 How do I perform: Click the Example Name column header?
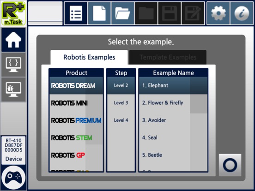point(173,73)
